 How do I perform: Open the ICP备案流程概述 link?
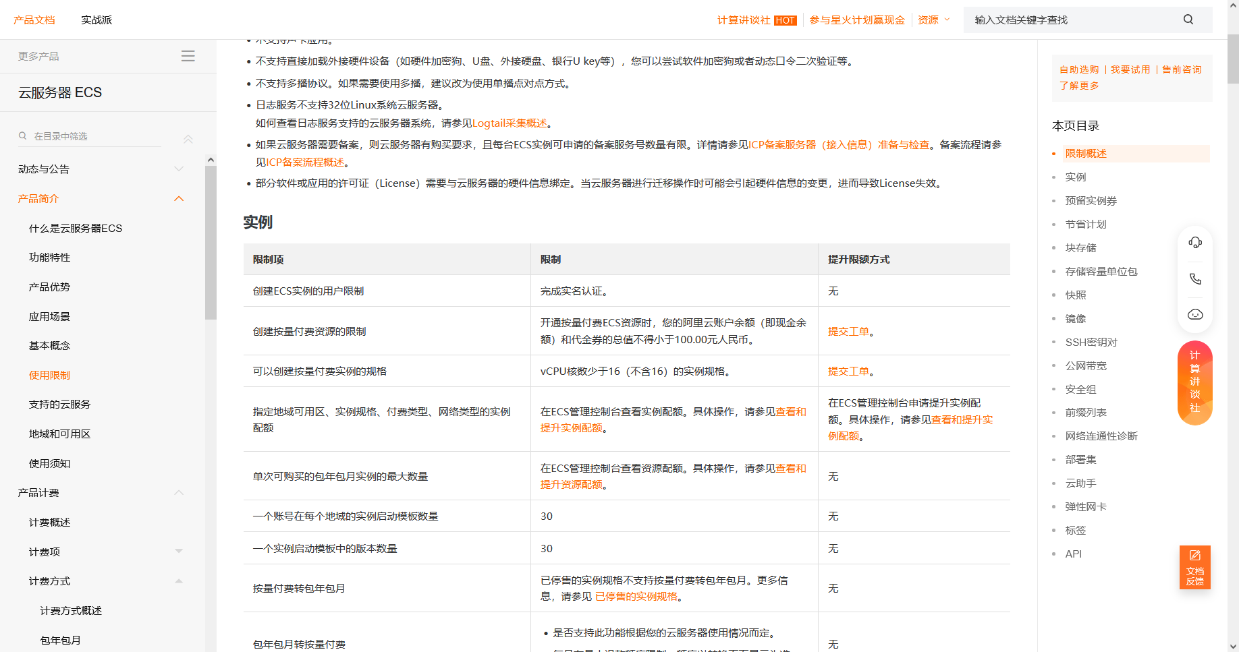pos(305,162)
